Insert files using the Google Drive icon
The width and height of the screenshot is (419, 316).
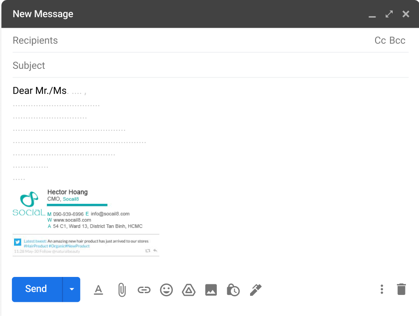[x=189, y=290]
